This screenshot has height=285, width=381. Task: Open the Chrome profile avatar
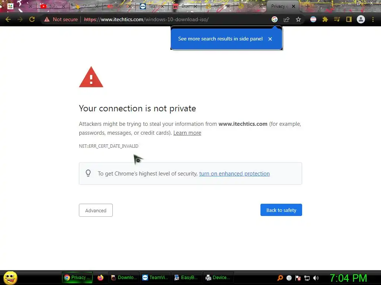point(361,19)
